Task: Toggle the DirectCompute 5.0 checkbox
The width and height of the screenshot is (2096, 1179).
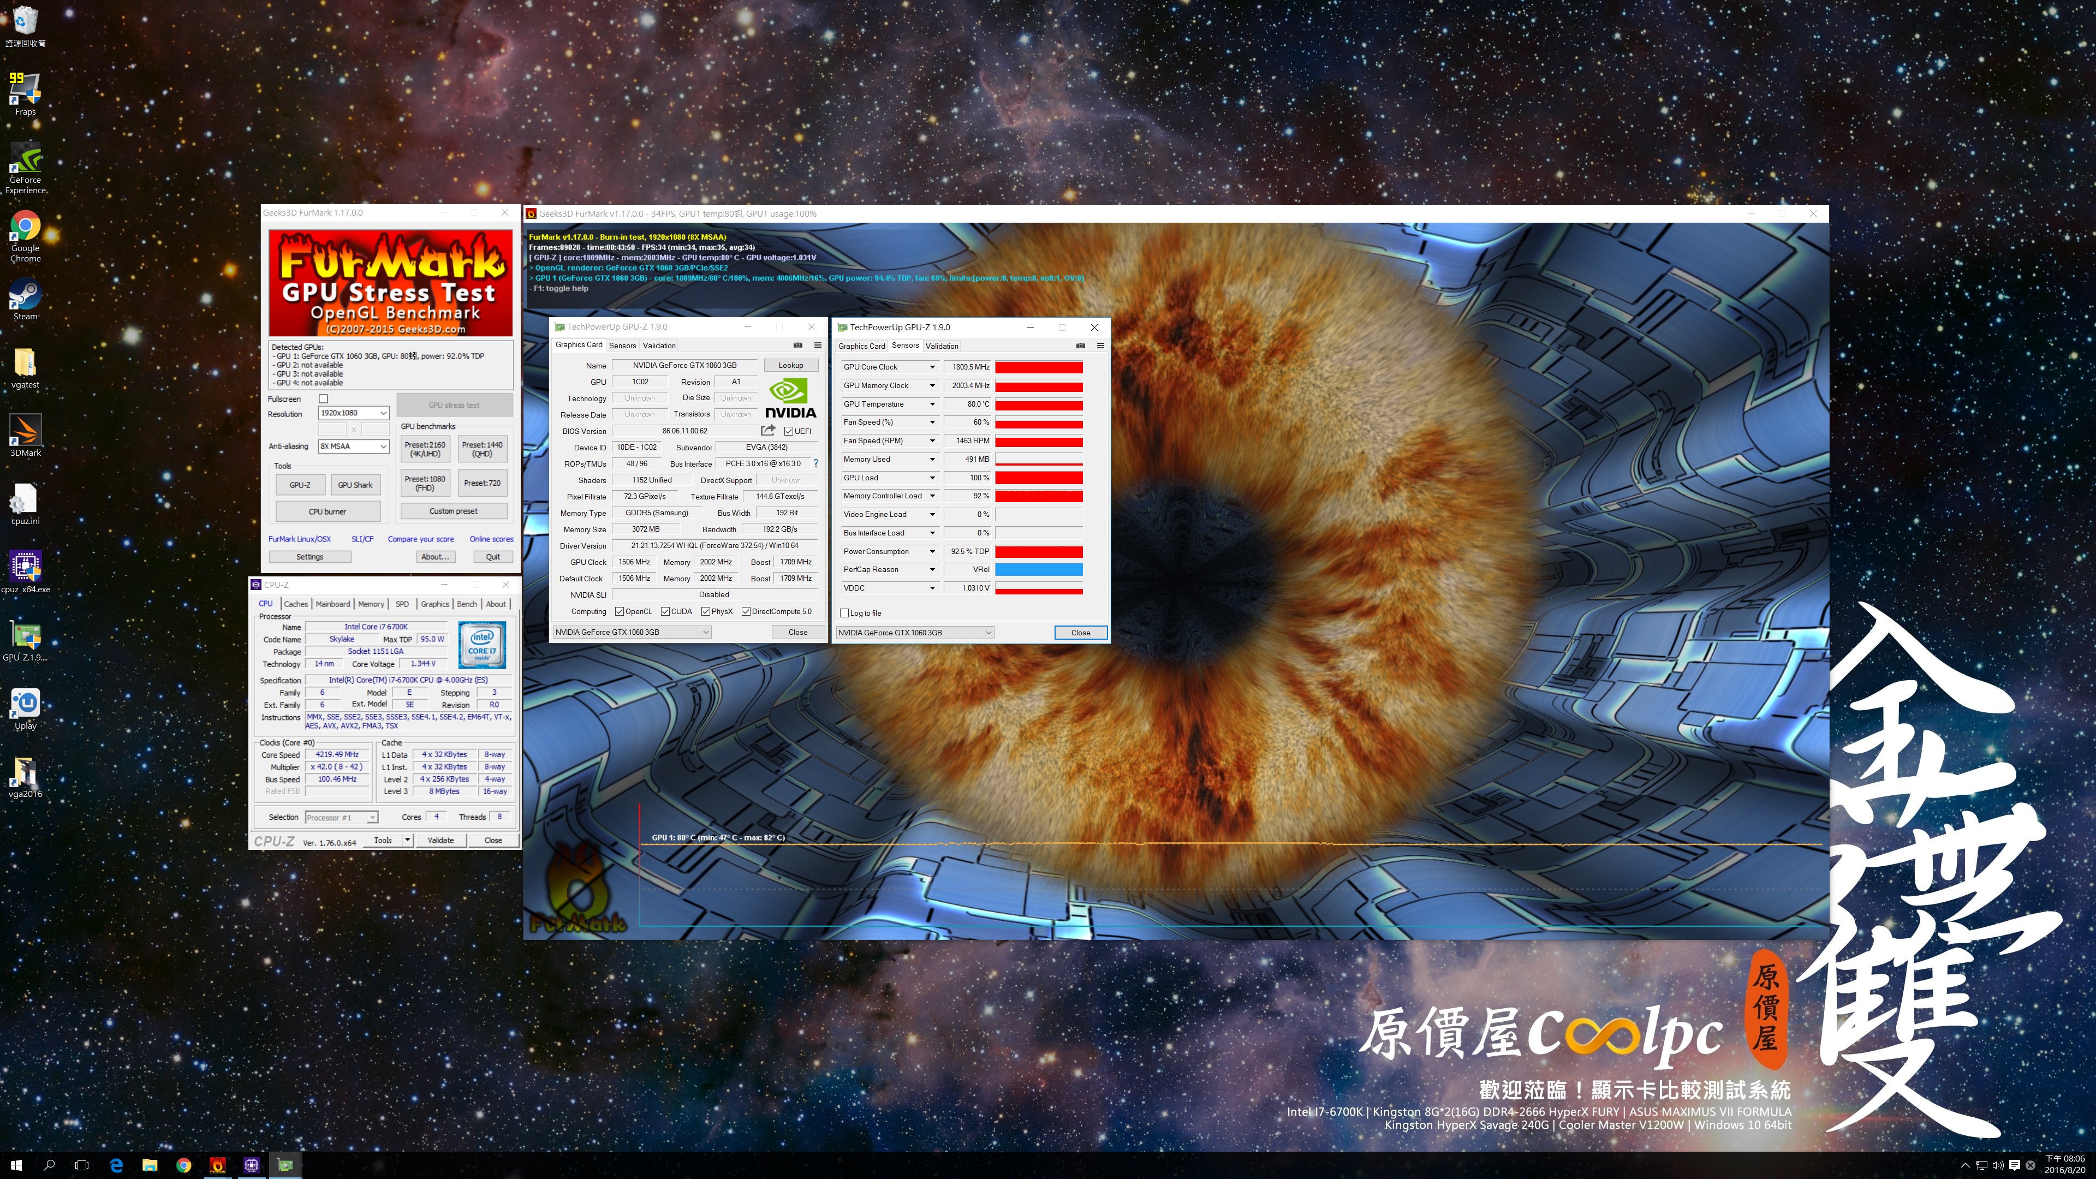Action: (745, 612)
